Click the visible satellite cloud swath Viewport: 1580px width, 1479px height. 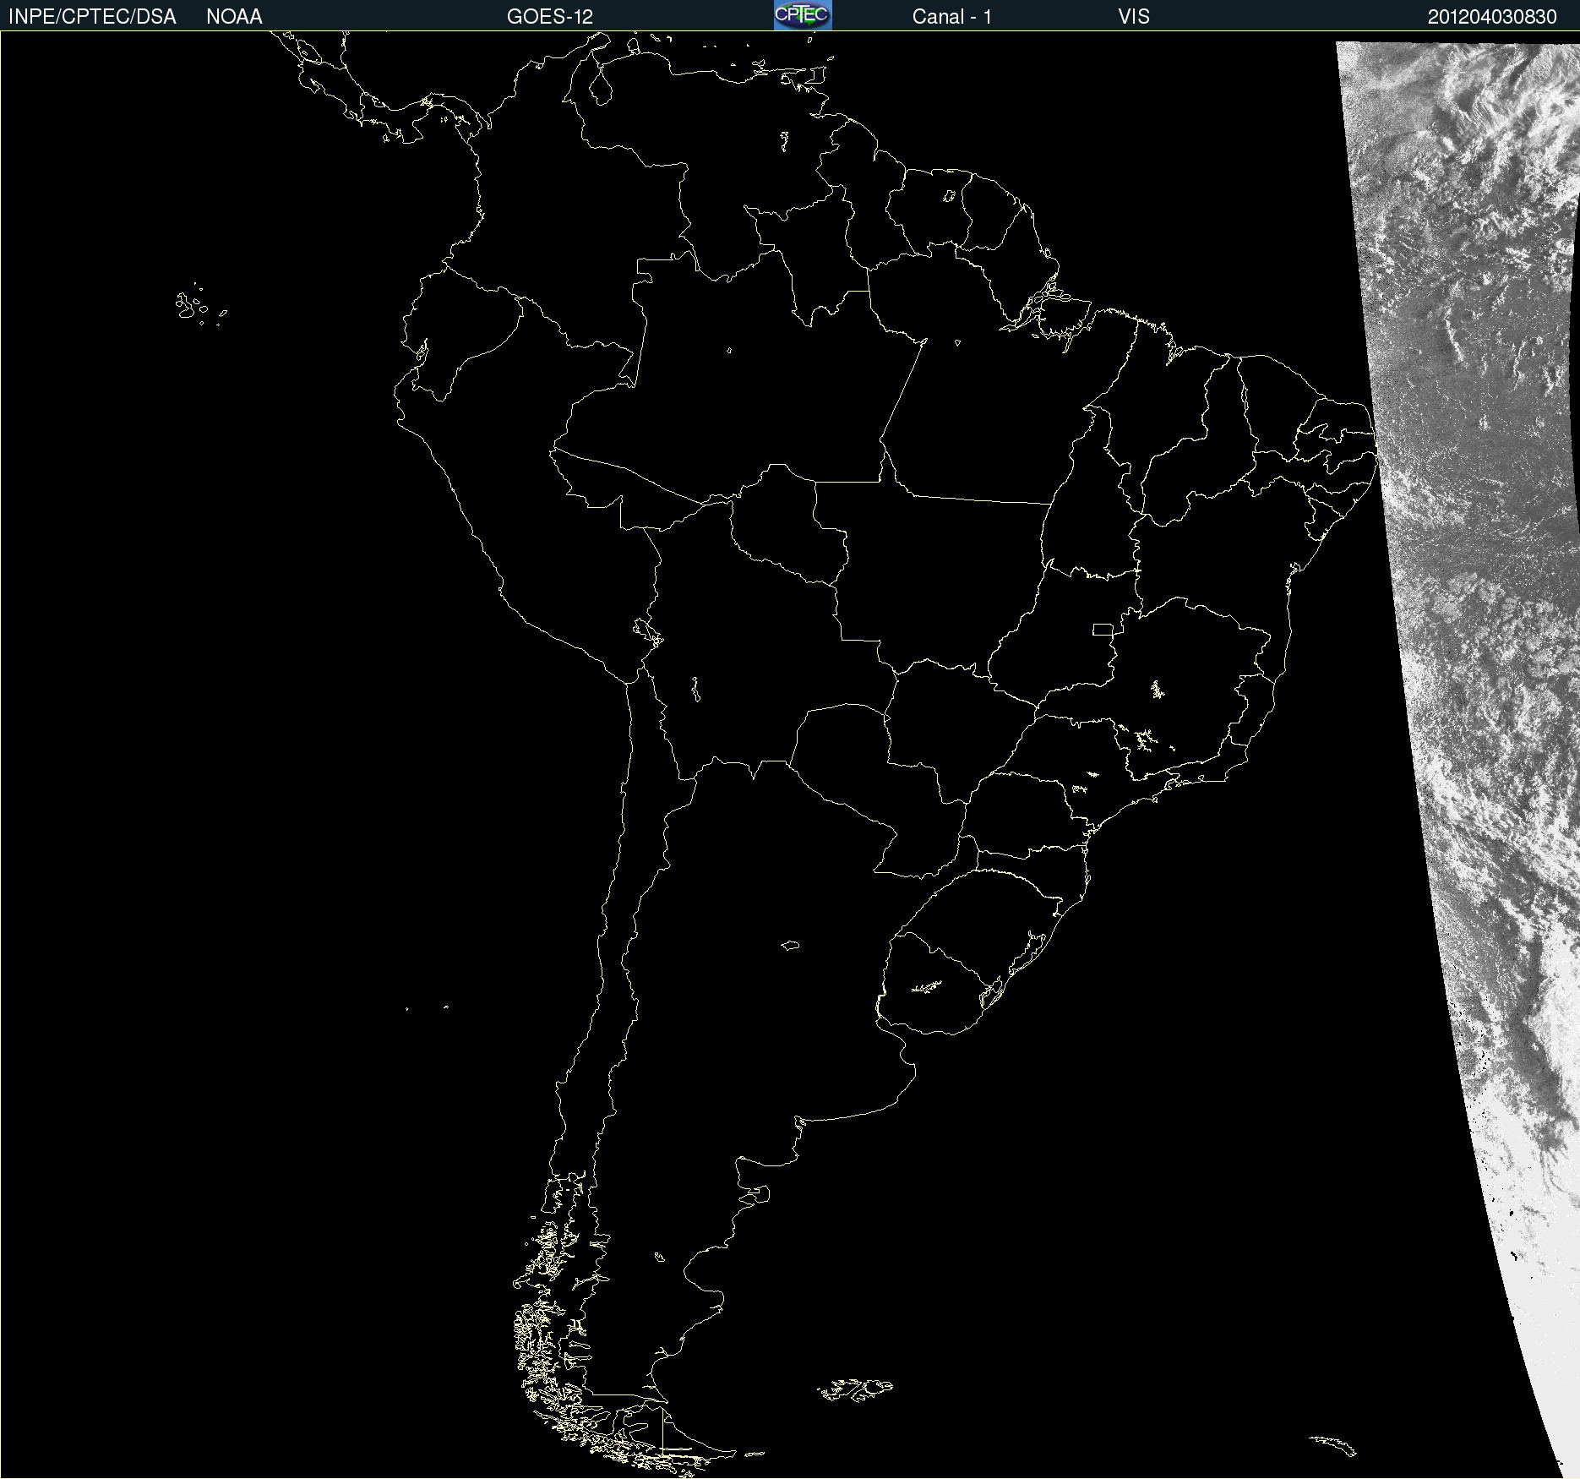coord(1487,676)
